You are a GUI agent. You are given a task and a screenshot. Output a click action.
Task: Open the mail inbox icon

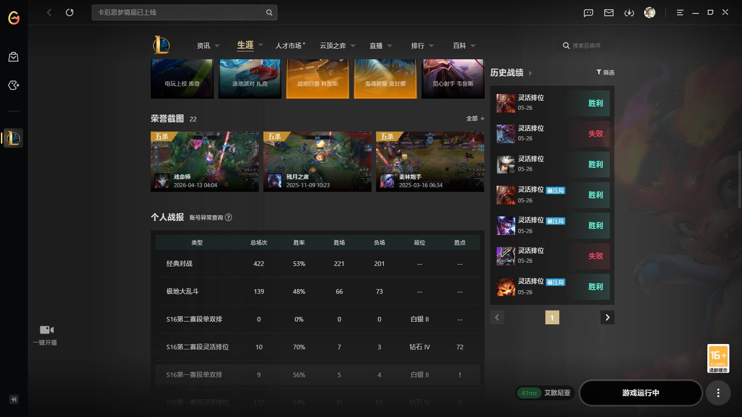[x=609, y=13]
